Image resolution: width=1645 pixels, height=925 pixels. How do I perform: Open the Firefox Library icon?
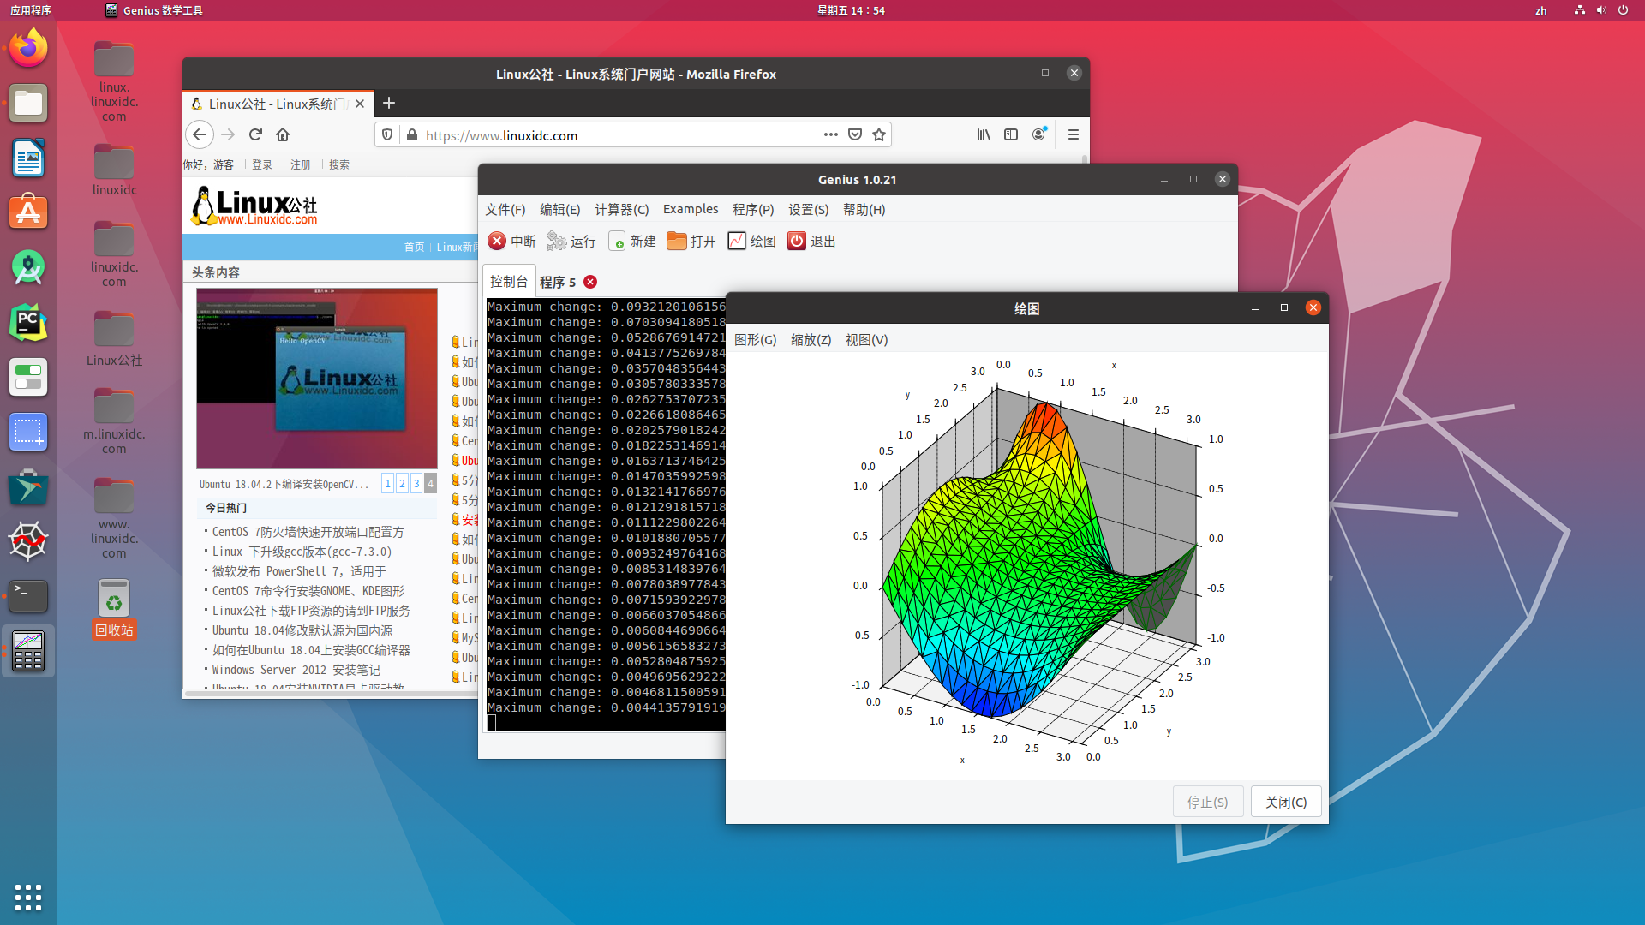[x=983, y=134]
